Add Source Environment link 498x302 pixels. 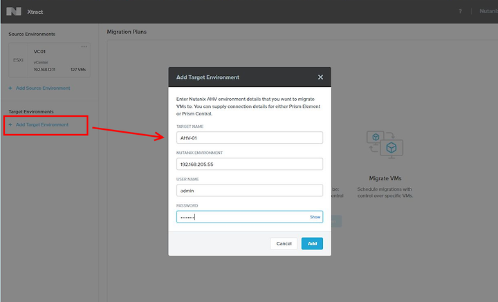pyautogui.click(x=43, y=88)
